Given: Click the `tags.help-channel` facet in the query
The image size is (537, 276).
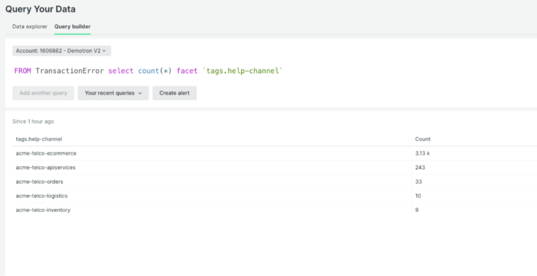Looking at the screenshot, I should click(242, 71).
